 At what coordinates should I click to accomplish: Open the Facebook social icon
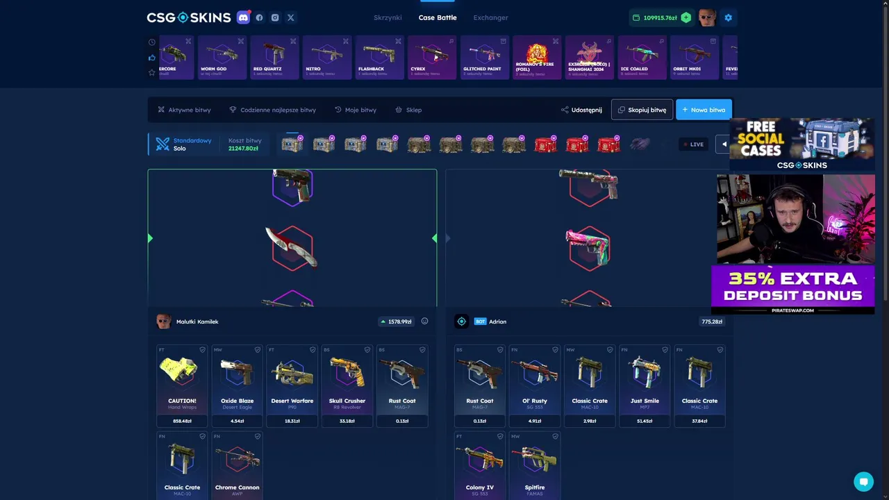pos(260,17)
